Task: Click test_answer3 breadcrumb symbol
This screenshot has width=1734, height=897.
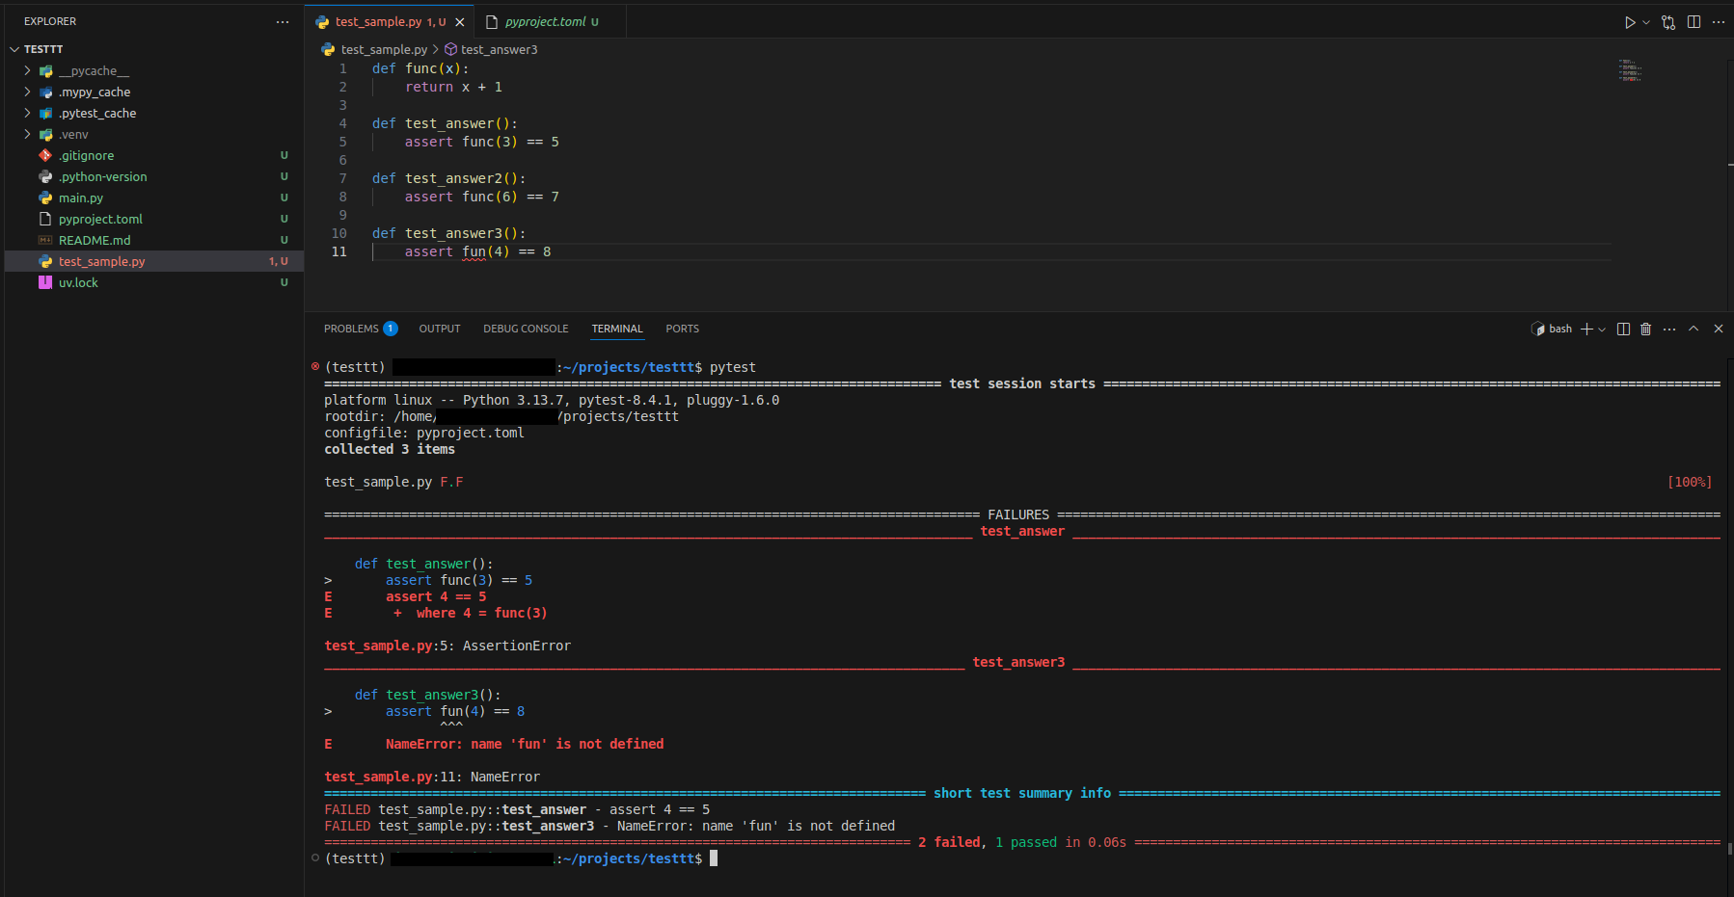Action: click(500, 49)
